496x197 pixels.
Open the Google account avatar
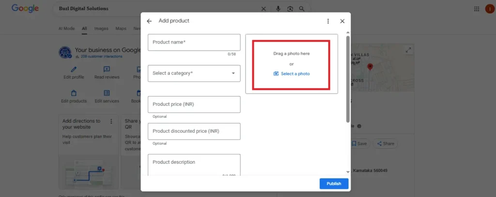coord(490,9)
